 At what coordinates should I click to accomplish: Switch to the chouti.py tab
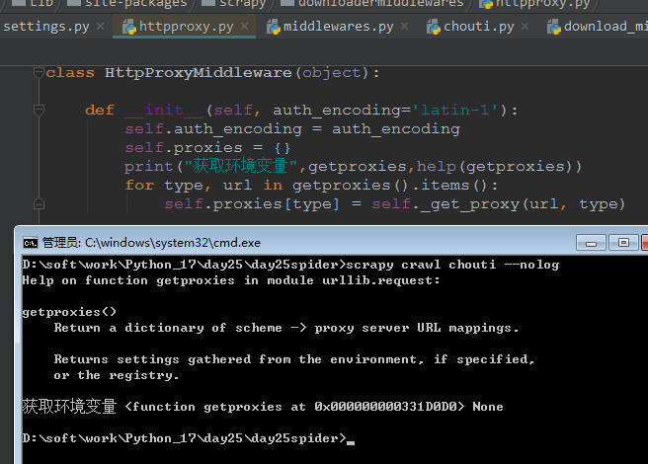[478, 27]
